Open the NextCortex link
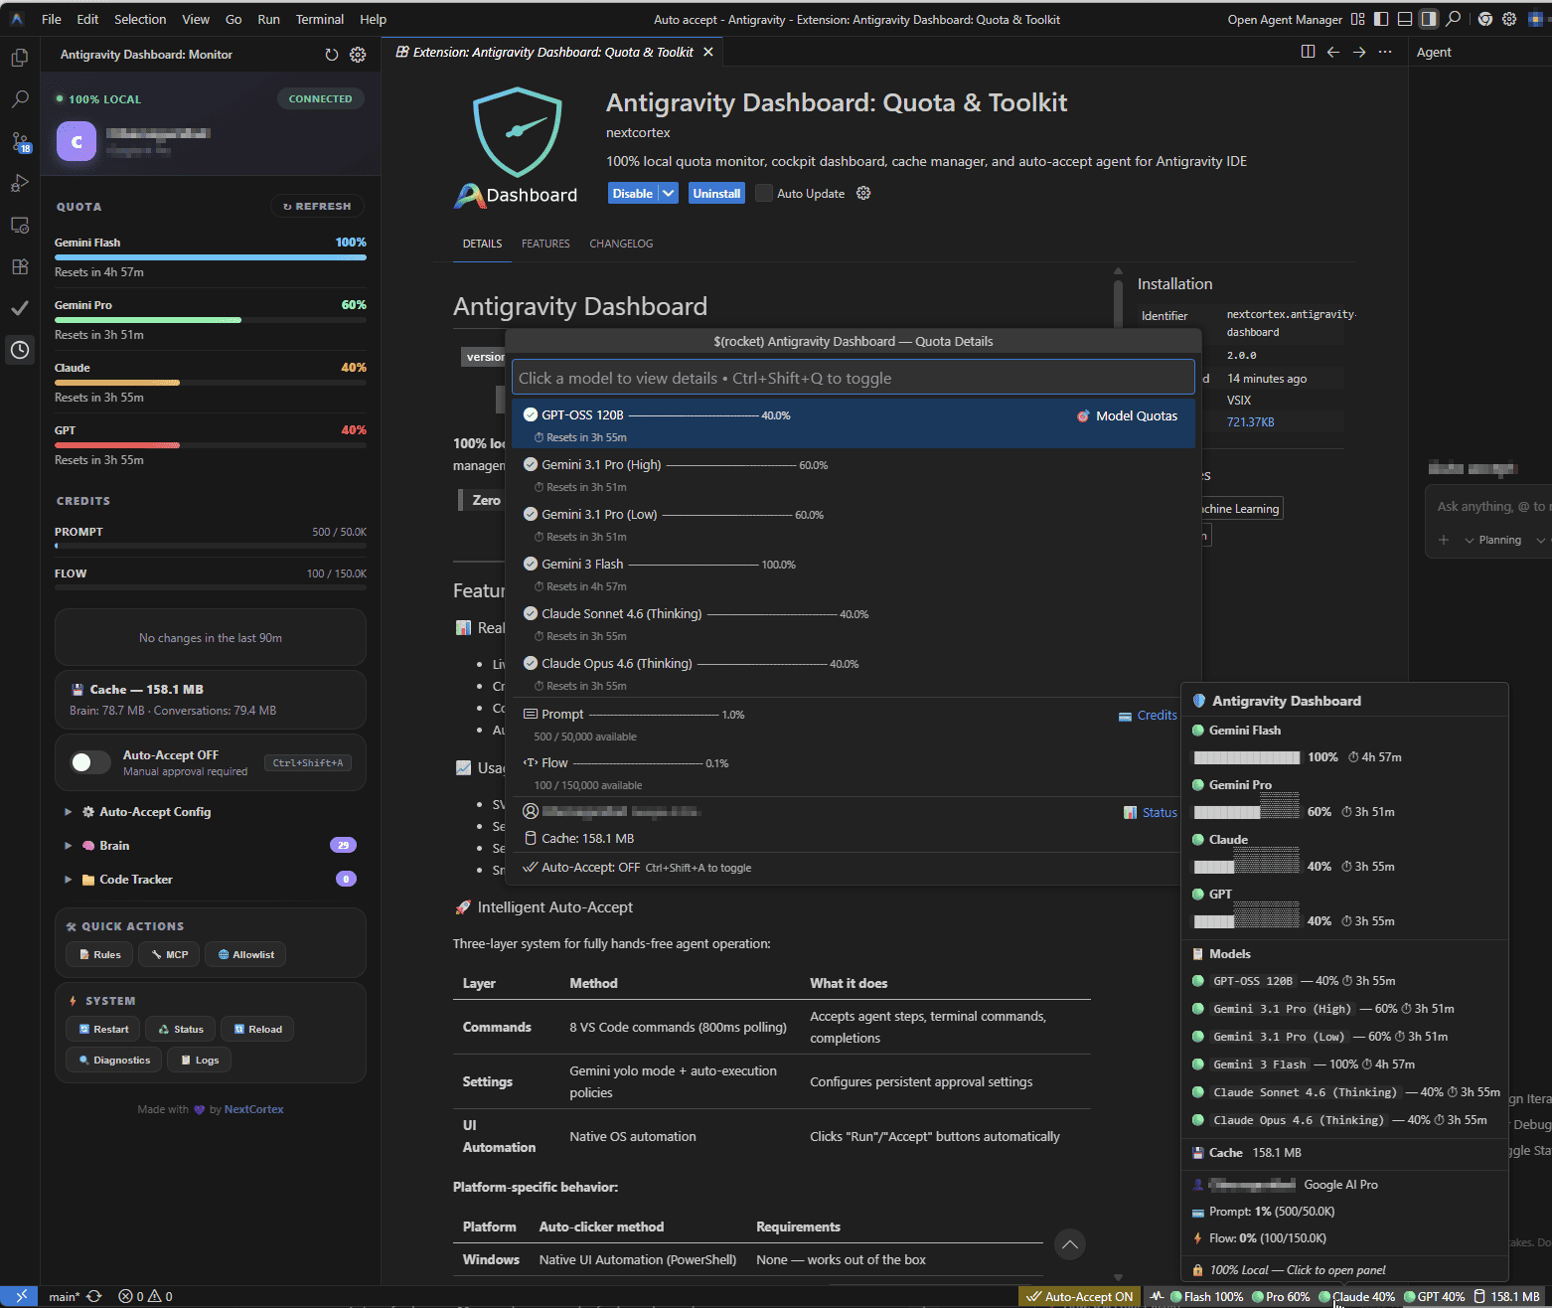1552x1308 pixels. pos(253,1109)
